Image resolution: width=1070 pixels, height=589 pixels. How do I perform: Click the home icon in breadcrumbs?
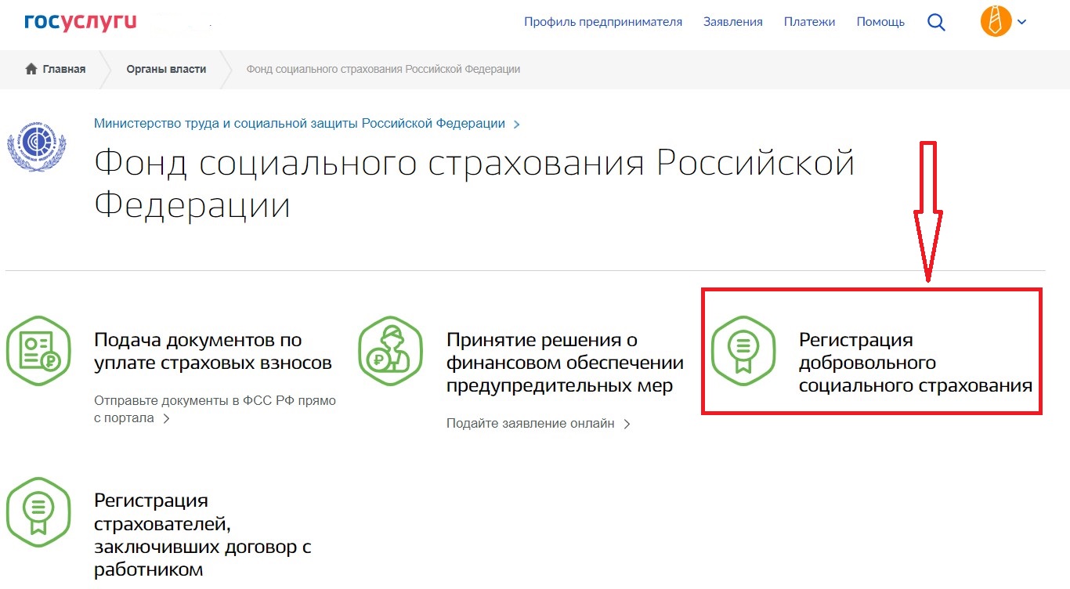[31, 69]
